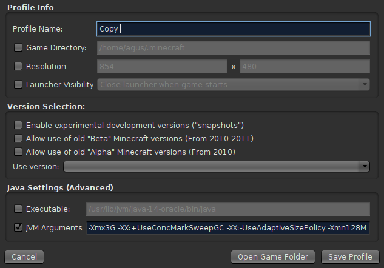Image resolution: width=384 pixels, height=268 pixels.
Task: Click the resolution height field showing 480
Action: pos(305,66)
